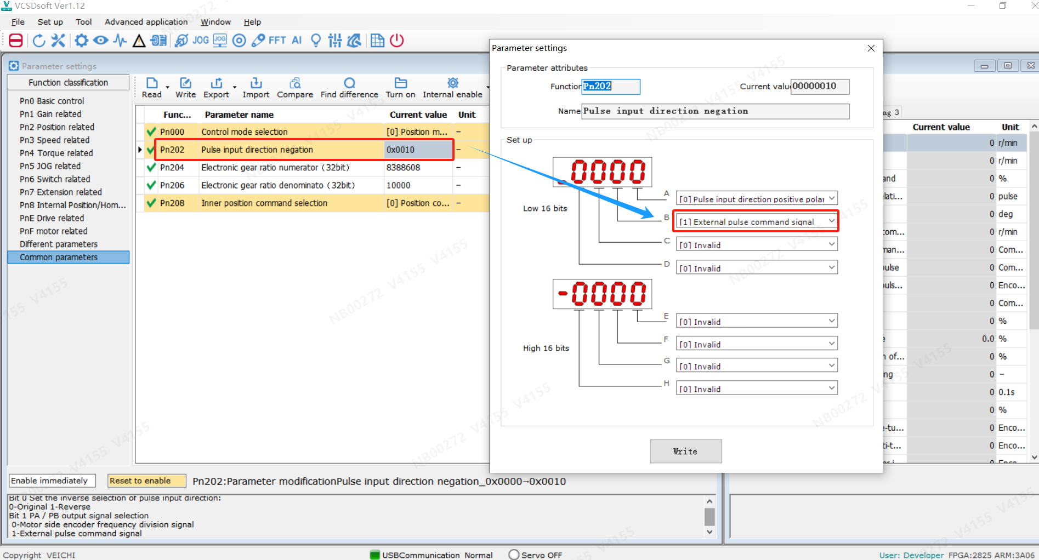
Task: Open the Tool menu
Action: 84,22
